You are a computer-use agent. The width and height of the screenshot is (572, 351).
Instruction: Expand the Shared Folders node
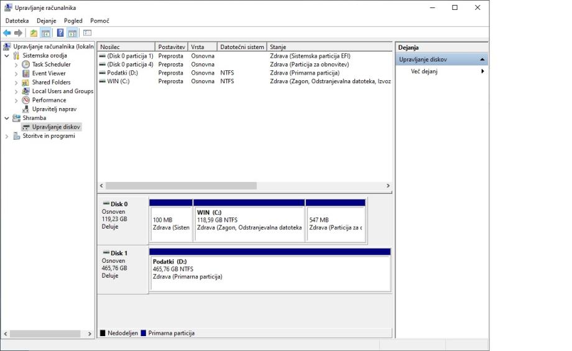click(16, 83)
